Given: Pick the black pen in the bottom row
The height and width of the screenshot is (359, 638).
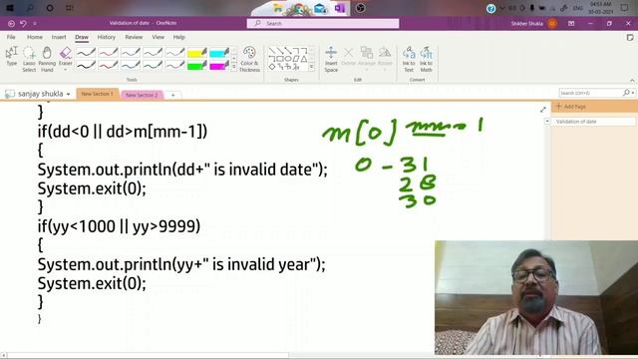Looking at the screenshot, I should [x=86, y=65].
